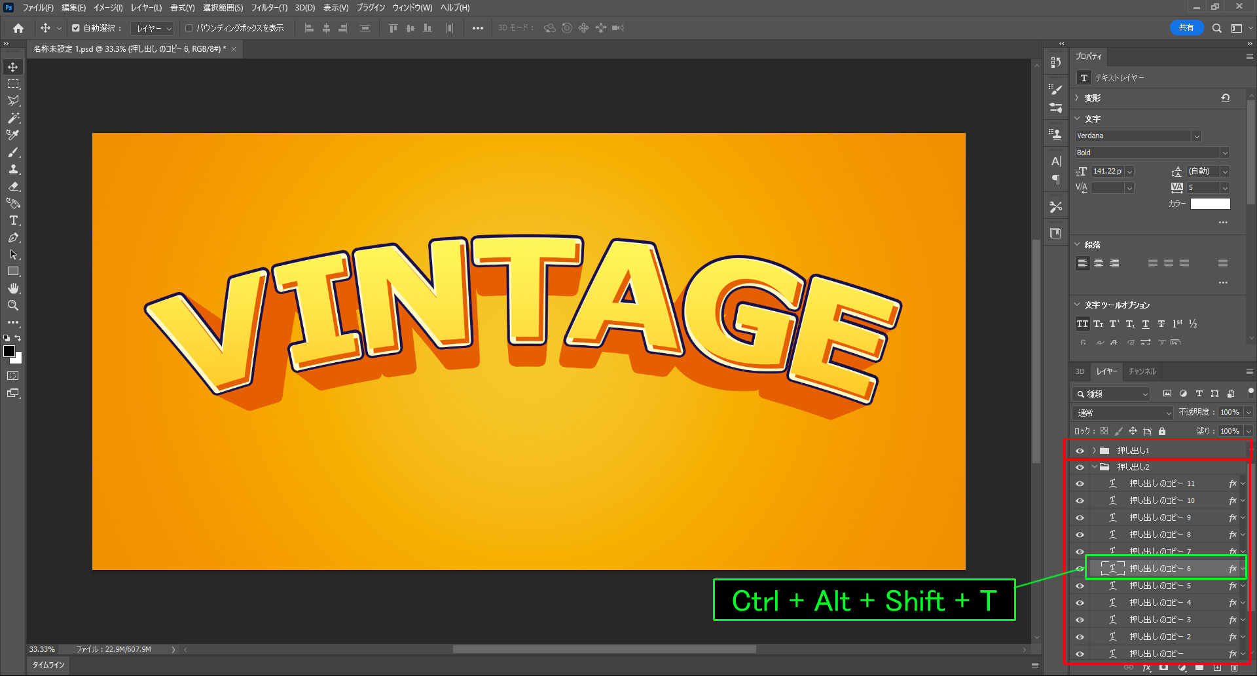
Task: Choose the Pen tool
Action: click(x=13, y=238)
